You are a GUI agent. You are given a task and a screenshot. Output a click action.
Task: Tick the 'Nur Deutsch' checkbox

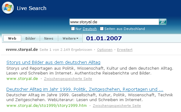pyautogui.click(x=73, y=28)
